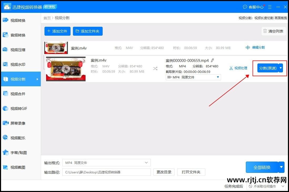The image size is (289, 192).
Task: Click the 视频截图 sidebar icon
Action: coord(6,167)
